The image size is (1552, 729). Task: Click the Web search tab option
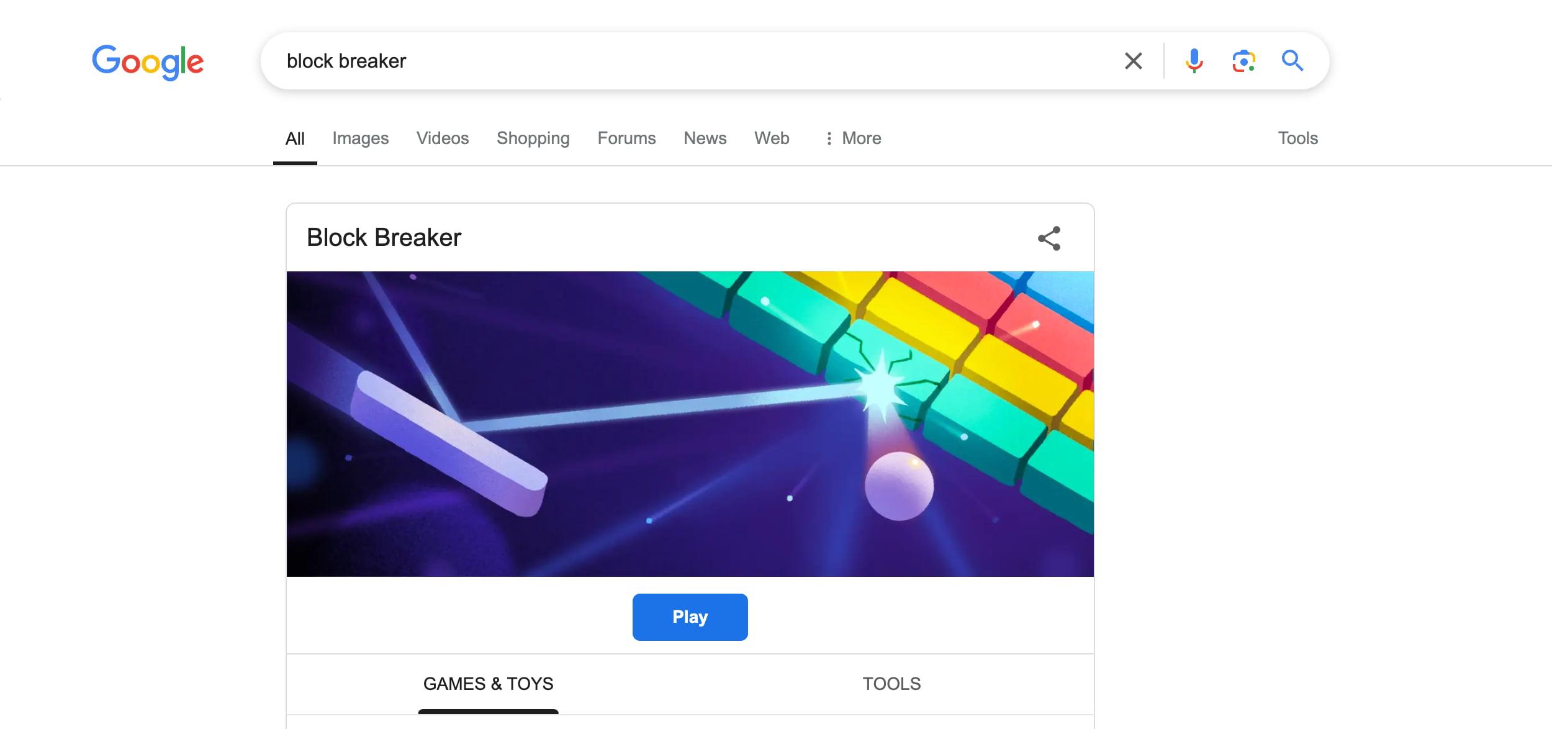[x=772, y=138]
